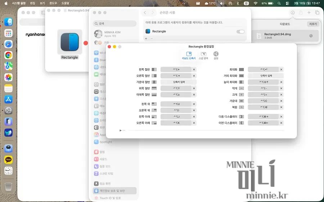The image size is (324, 202).
Task: Go back in System Settings
Action: tap(145, 13)
